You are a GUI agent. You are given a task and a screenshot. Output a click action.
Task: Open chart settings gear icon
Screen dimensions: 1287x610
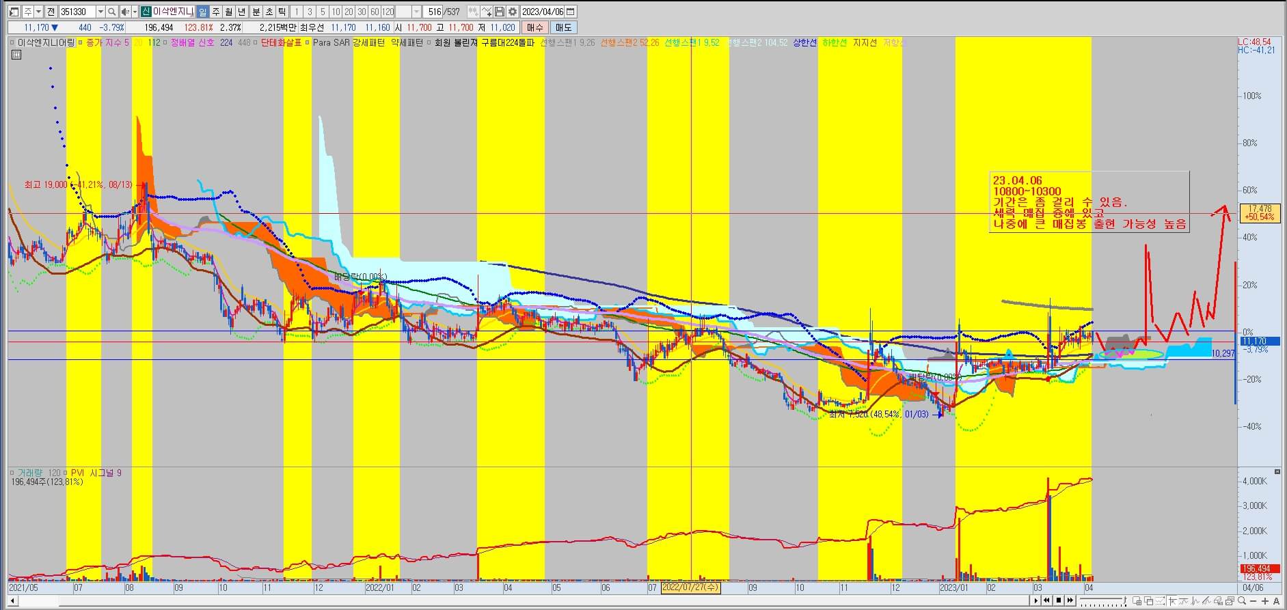coord(512,12)
